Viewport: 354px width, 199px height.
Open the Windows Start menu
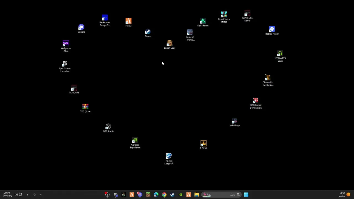click(246, 195)
